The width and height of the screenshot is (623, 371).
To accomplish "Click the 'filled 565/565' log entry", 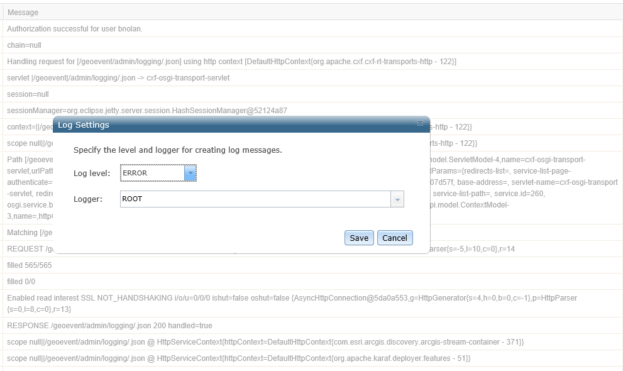I will click(30, 265).
